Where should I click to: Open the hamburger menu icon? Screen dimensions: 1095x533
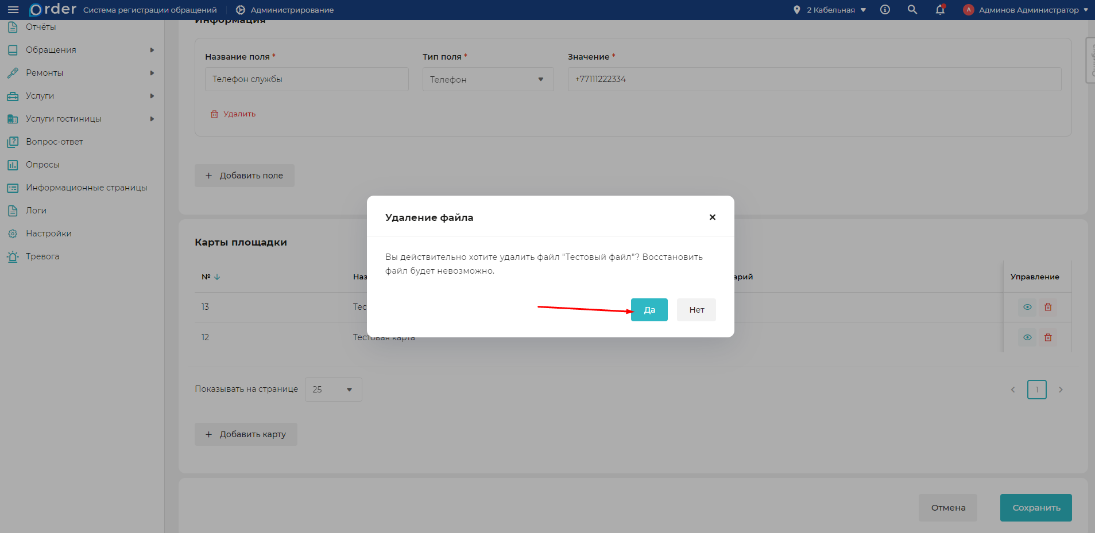pos(13,10)
